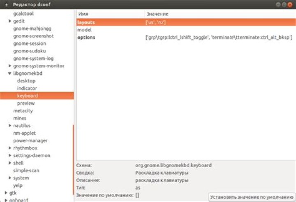Select mines in the tree
This screenshot has height=202, width=296.
coord(20,118)
